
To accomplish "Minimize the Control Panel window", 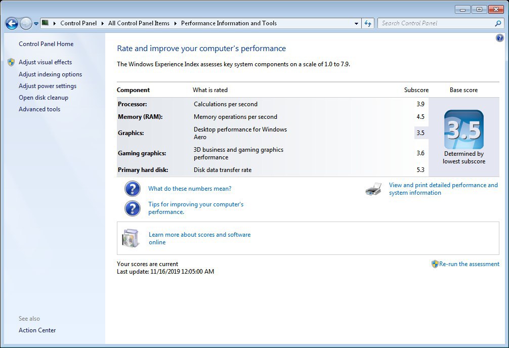I will pyautogui.click(x=462, y=10).
